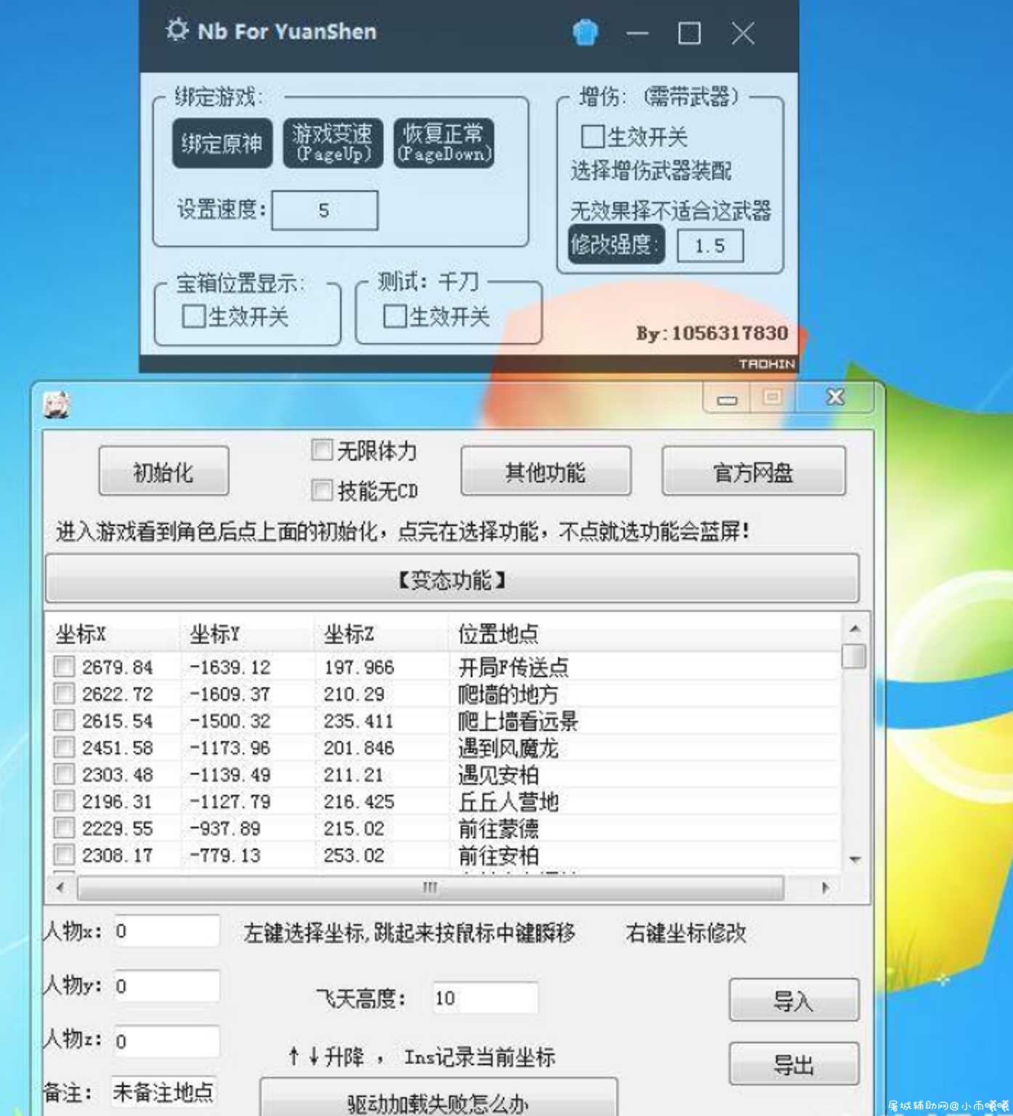Image resolution: width=1013 pixels, height=1116 pixels.
Task: Minimize the Nb For YuanShen window
Action: (x=637, y=33)
